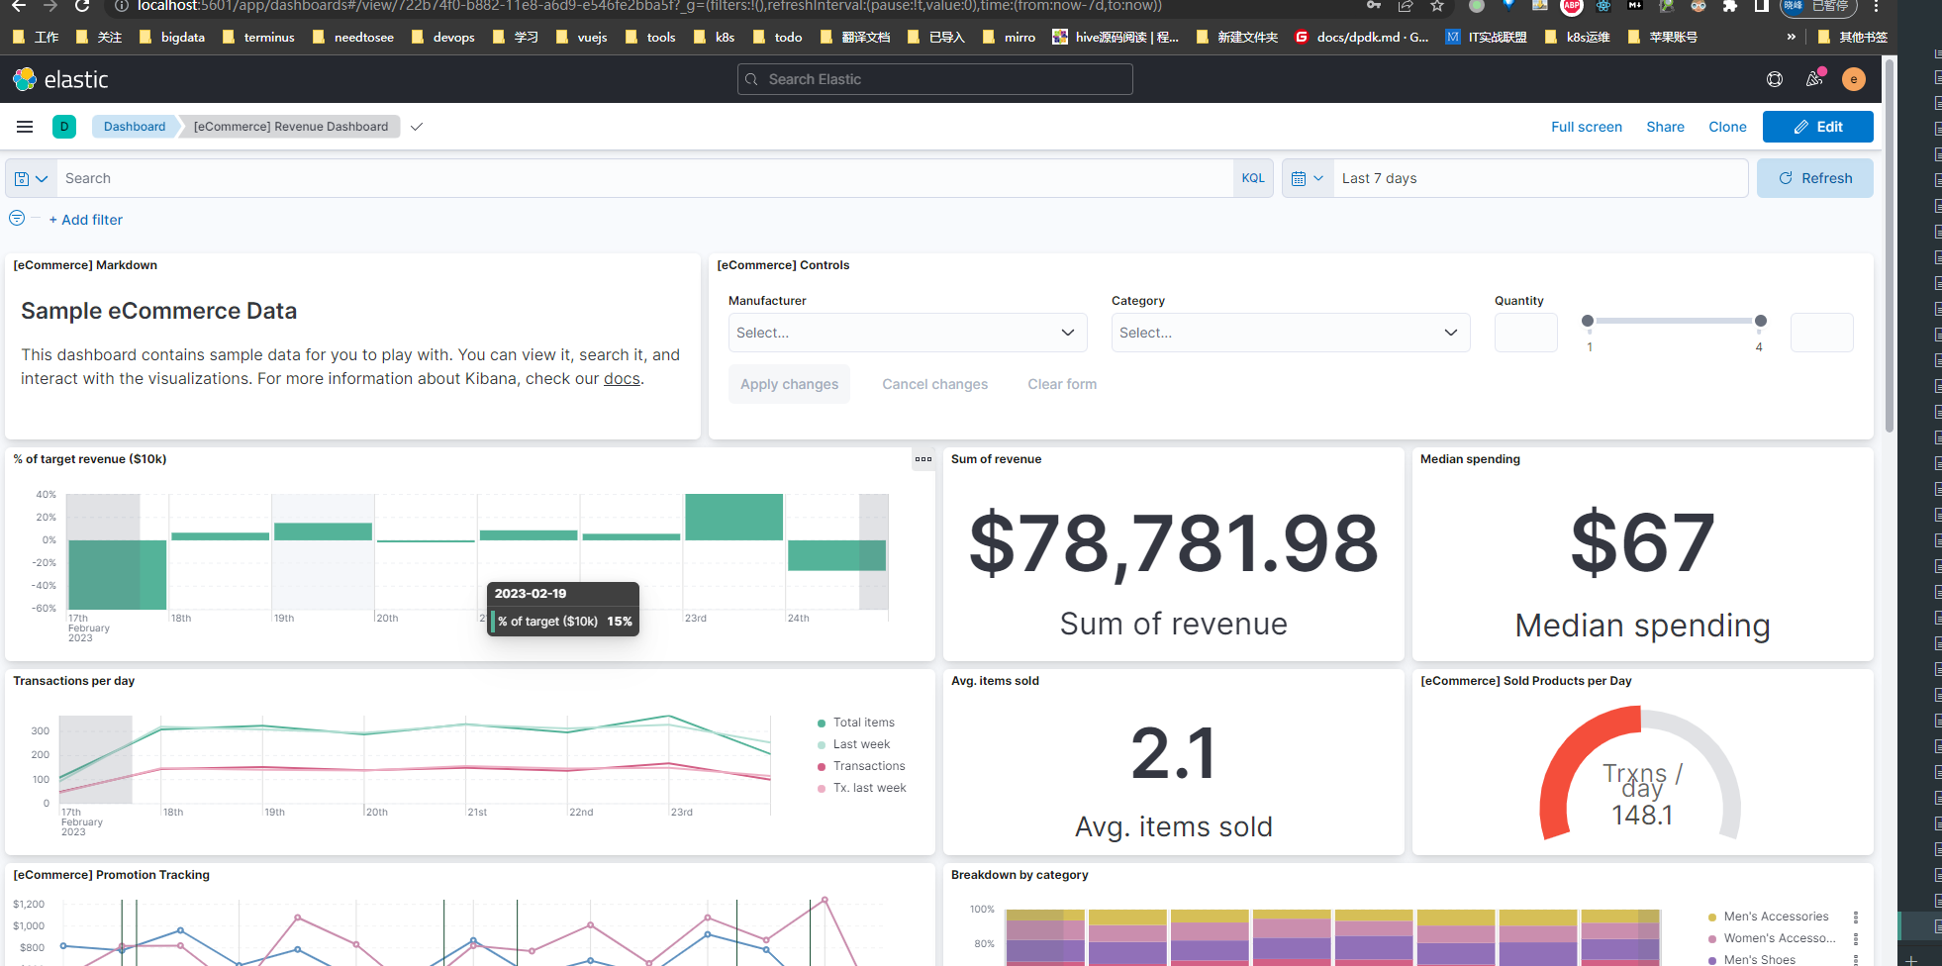Click Clone in top menu
The height and width of the screenshot is (966, 1942).
pos(1727,127)
